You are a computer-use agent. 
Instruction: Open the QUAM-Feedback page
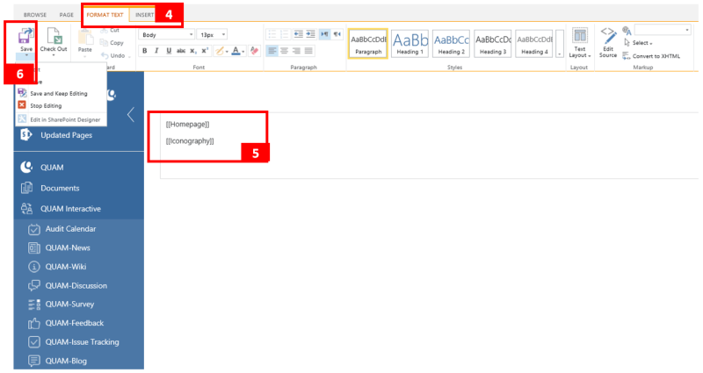click(74, 323)
